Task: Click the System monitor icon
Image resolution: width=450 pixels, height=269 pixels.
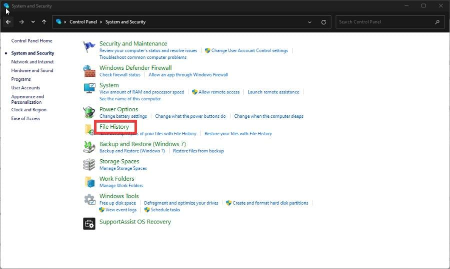Action: point(89,88)
